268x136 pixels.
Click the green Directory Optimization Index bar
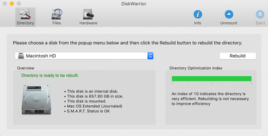pyautogui.click(x=211, y=79)
